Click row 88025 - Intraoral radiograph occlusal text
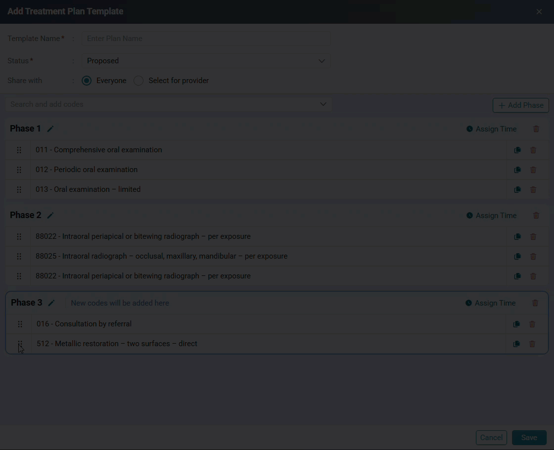 tap(161, 256)
